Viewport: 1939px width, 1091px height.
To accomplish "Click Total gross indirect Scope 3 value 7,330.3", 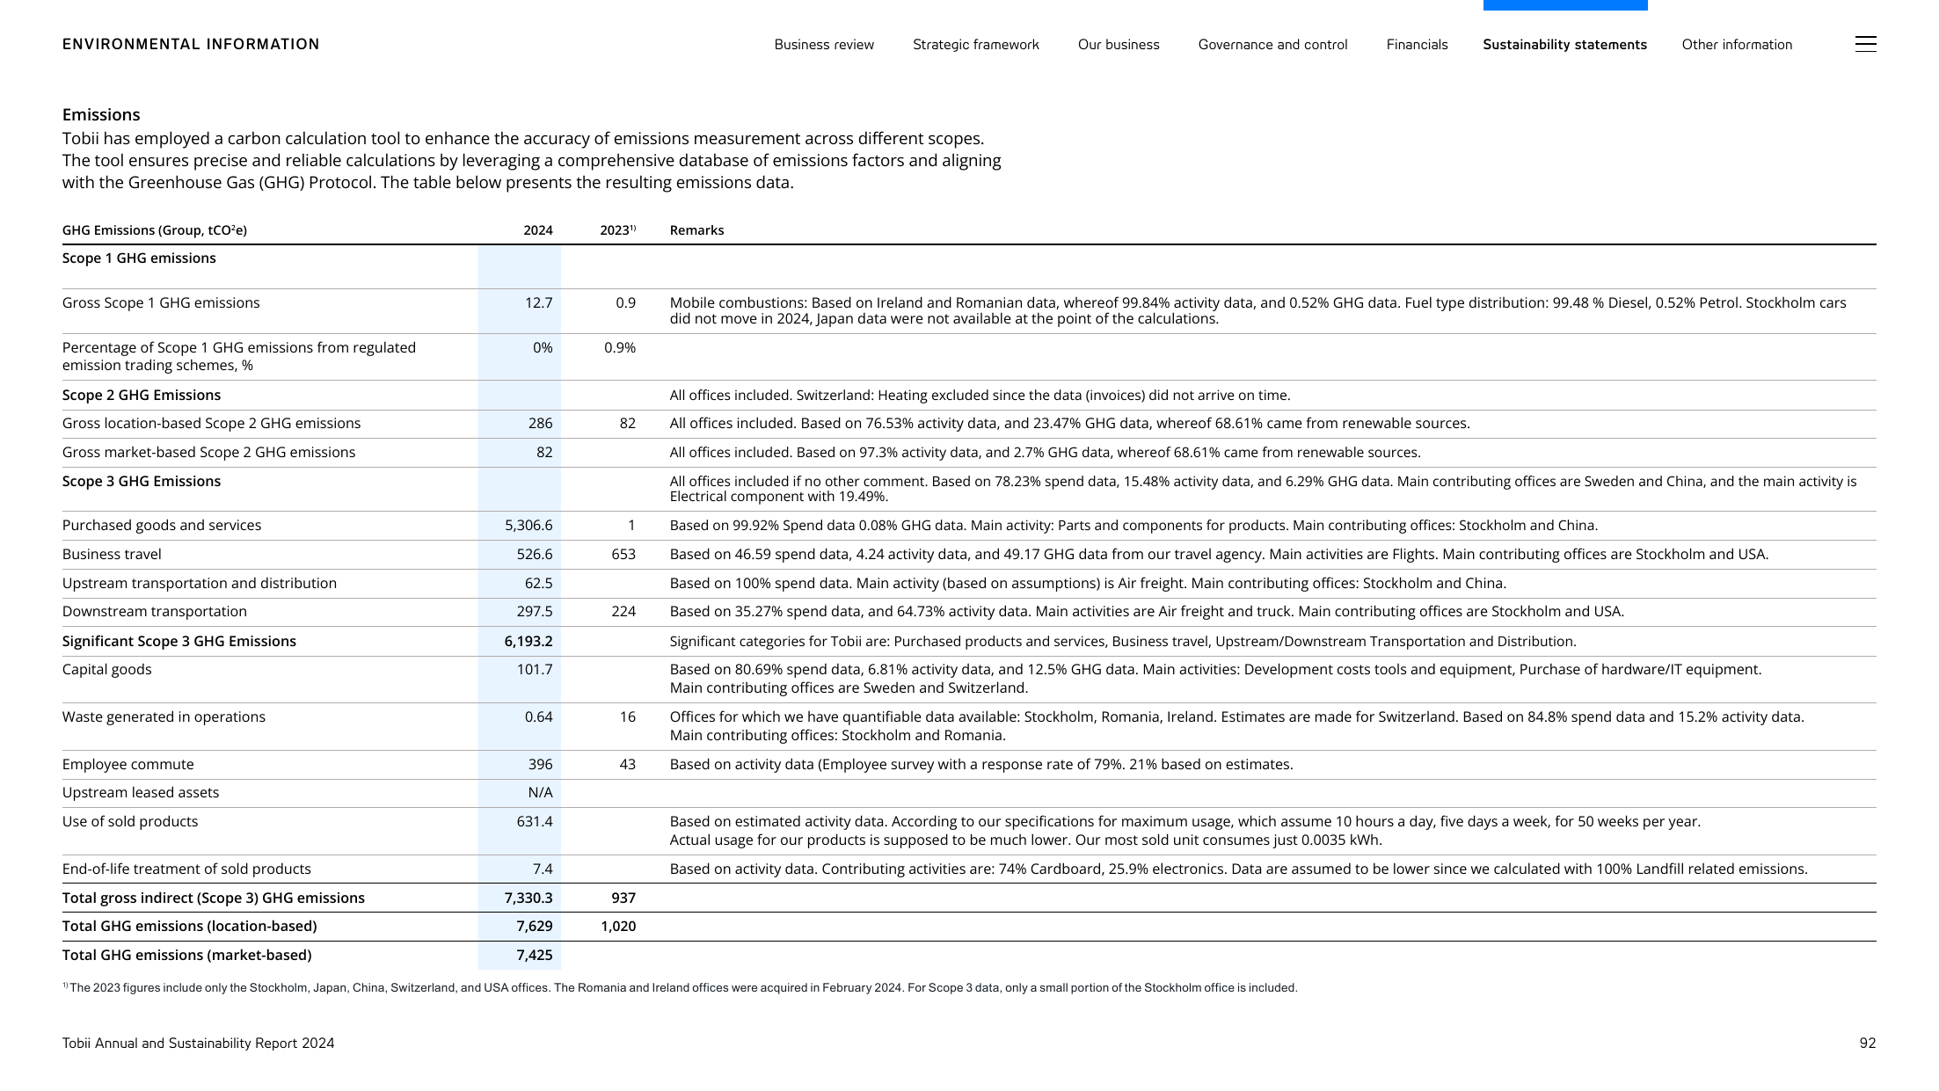I will [528, 898].
